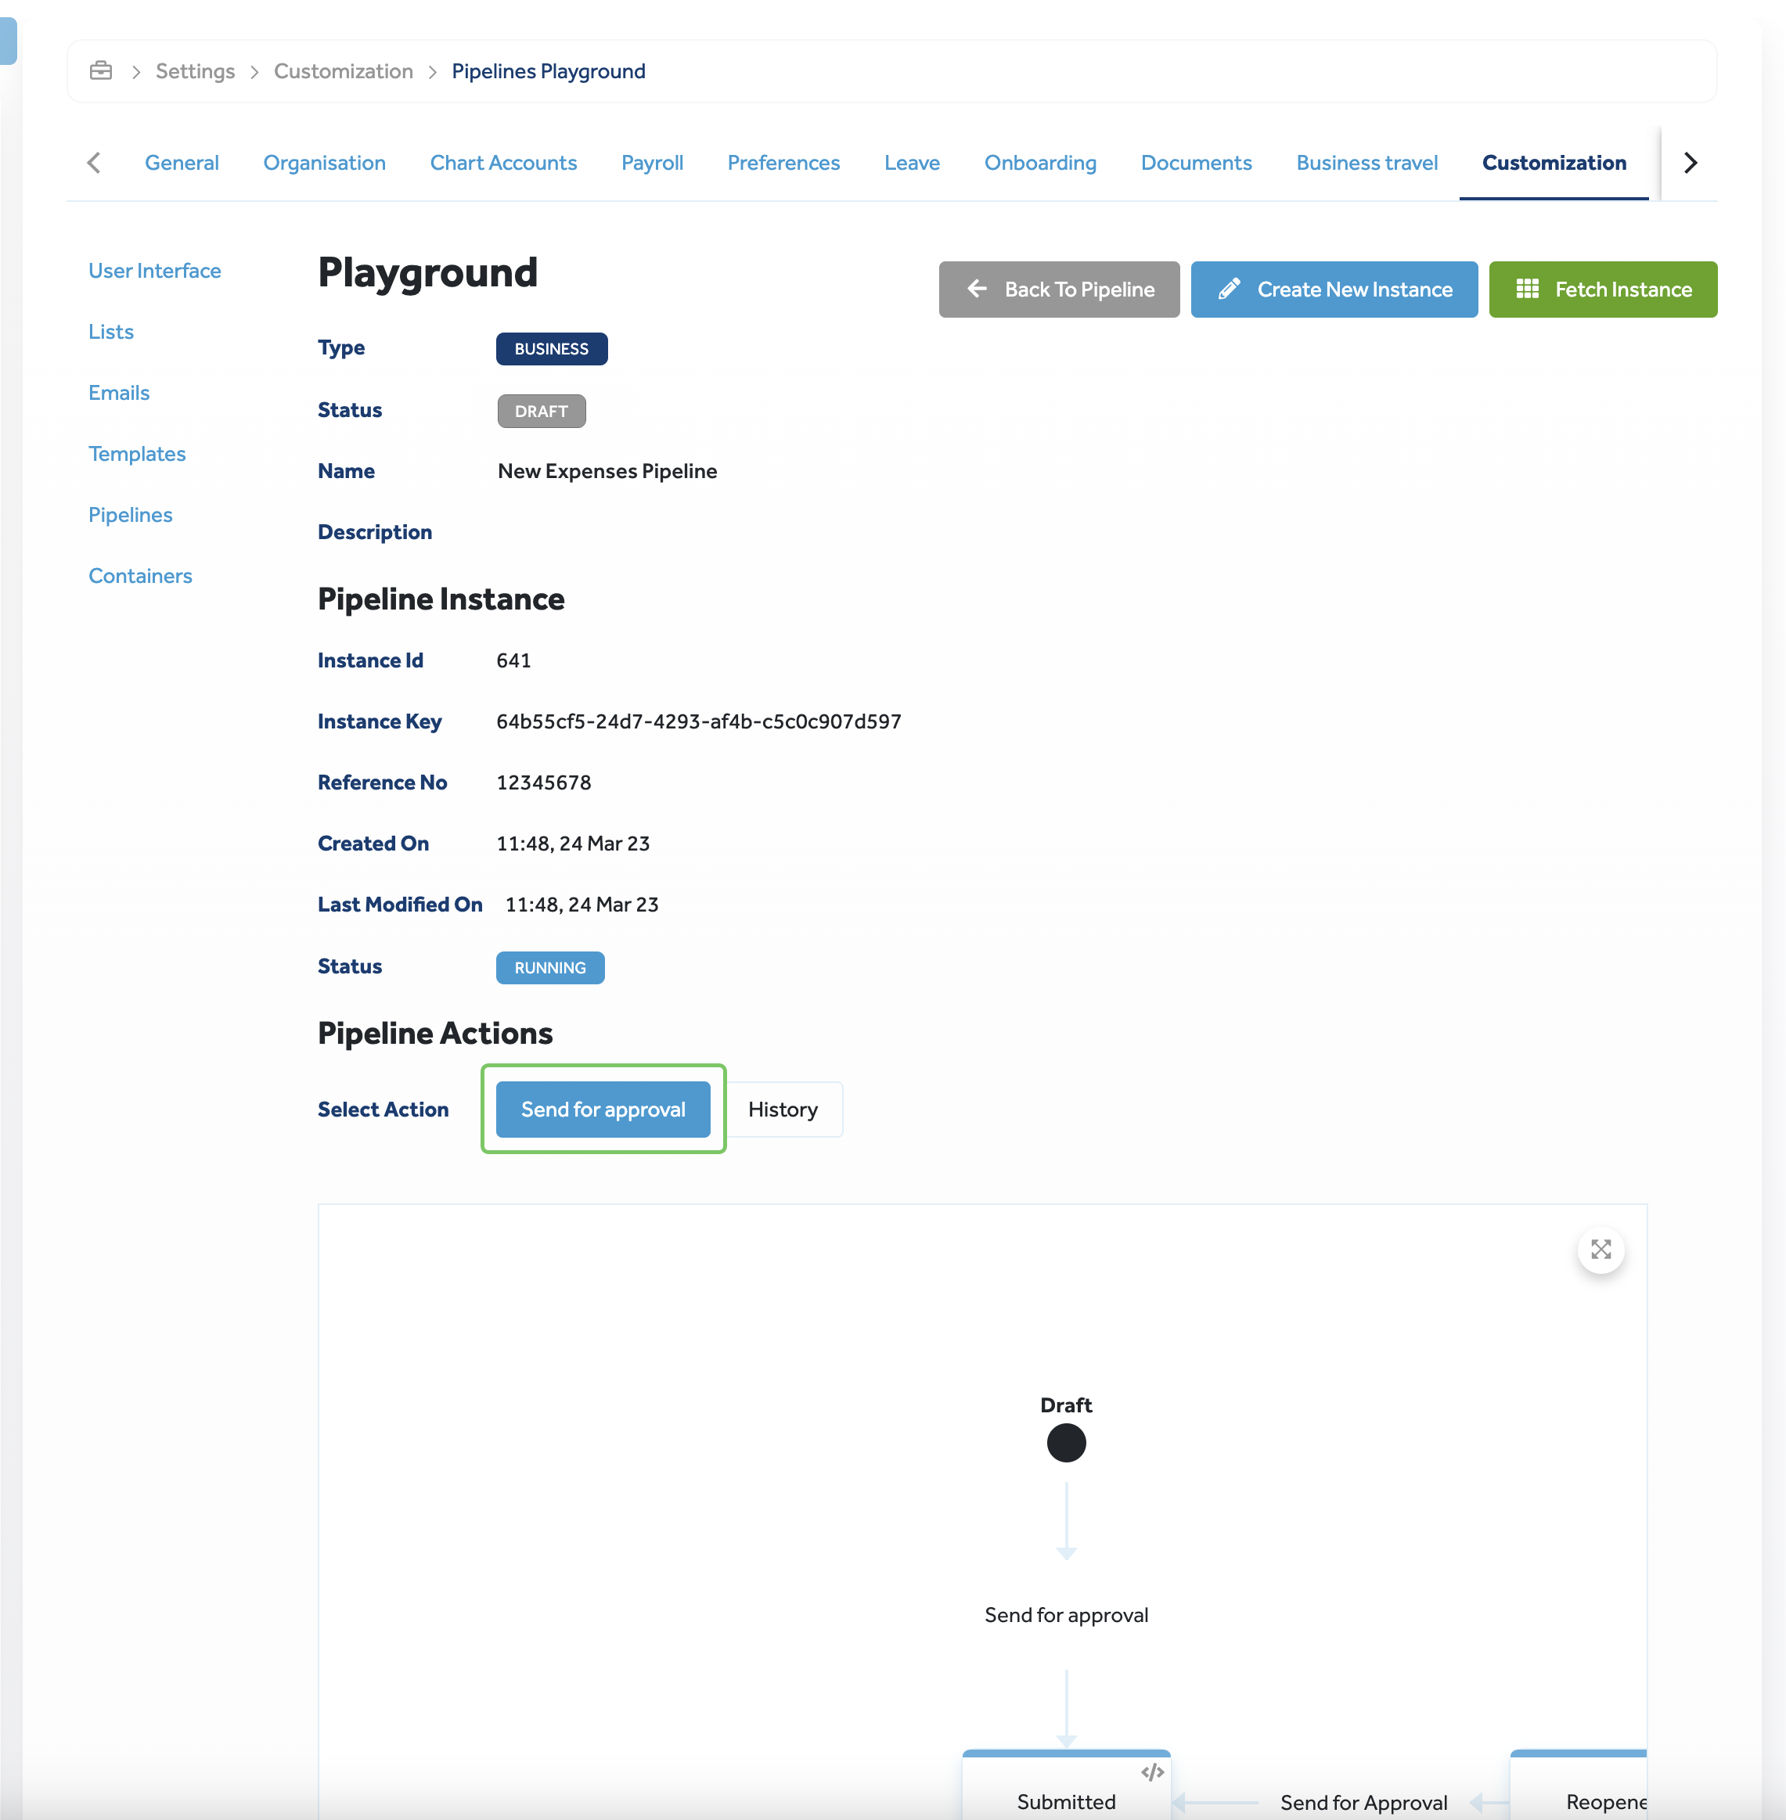Open the General tab
This screenshot has width=1786, height=1820.
click(181, 164)
